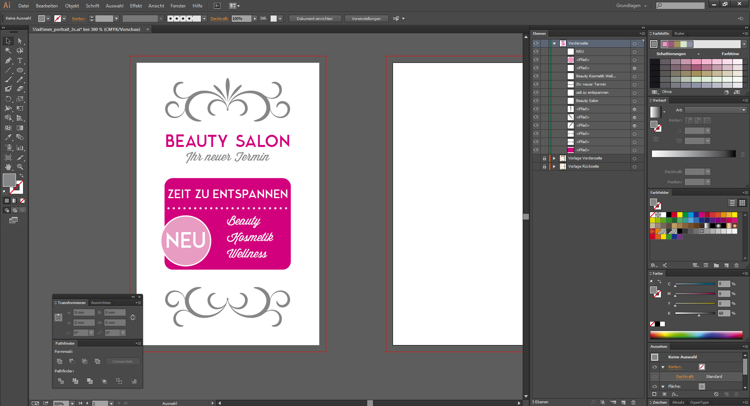The width and height of the screenshot is (750, 406).
Task: Unlock the Vorlage Vorderseite layer
Action: (x=544, y=158)
